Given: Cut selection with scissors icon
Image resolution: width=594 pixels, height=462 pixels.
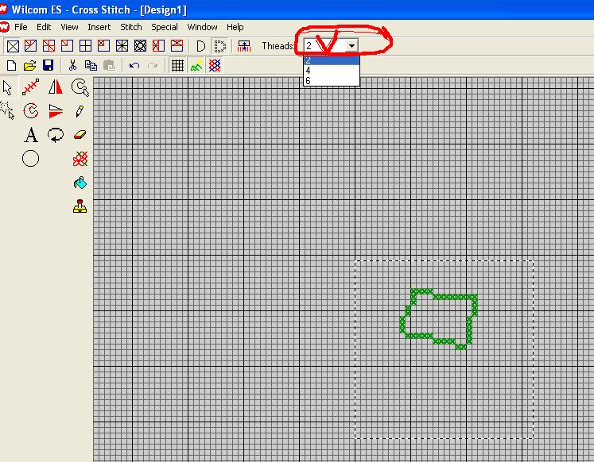Looking at the screenshot, I should [x=72, y=66].
